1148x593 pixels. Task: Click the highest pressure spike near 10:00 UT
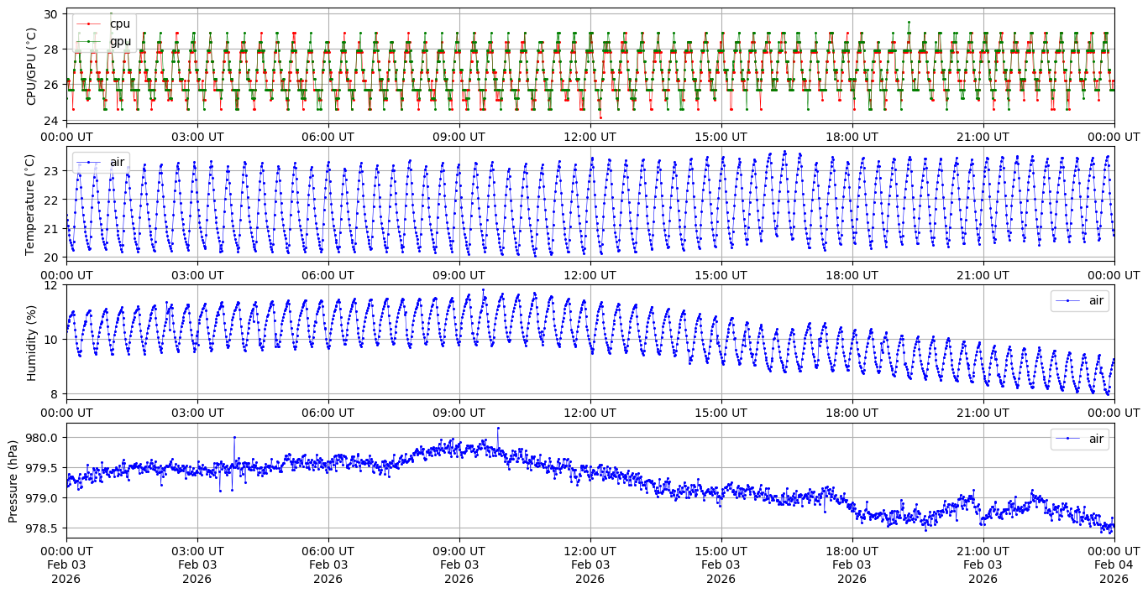click(x=498, y=428)
